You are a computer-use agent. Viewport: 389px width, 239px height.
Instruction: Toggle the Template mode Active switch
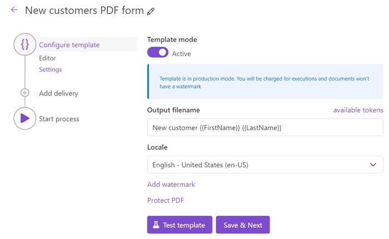click(x=158, y=52)
